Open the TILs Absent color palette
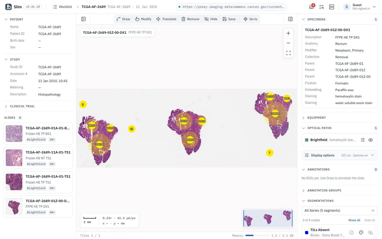382x239 pixels. click(x=361, y=233)
